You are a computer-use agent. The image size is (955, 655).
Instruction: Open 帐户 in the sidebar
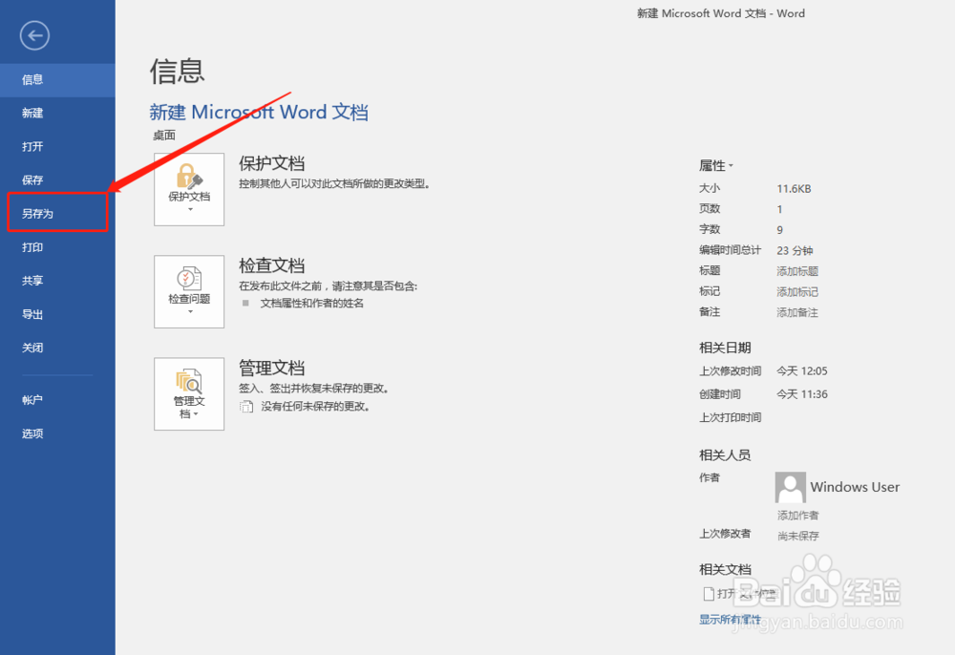point(57,400)
